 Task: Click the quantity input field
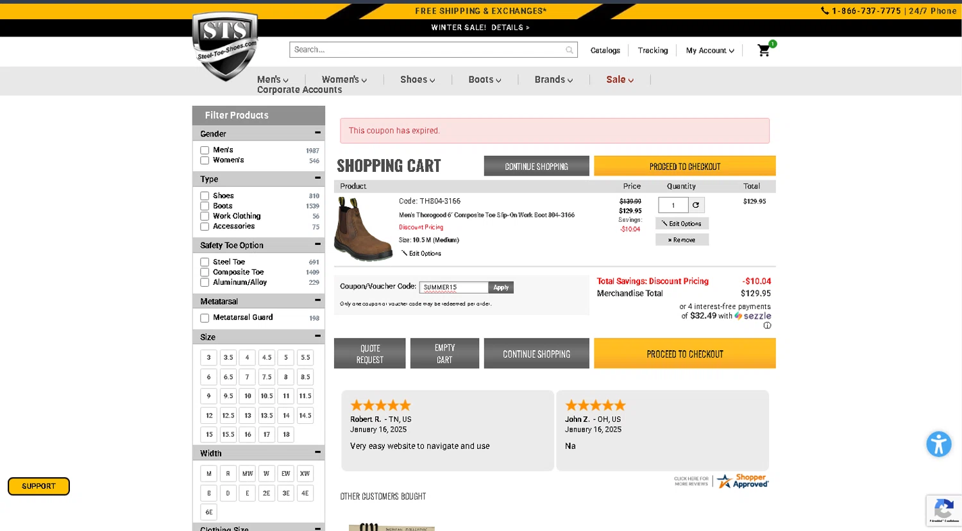click(x=673, y=205)
